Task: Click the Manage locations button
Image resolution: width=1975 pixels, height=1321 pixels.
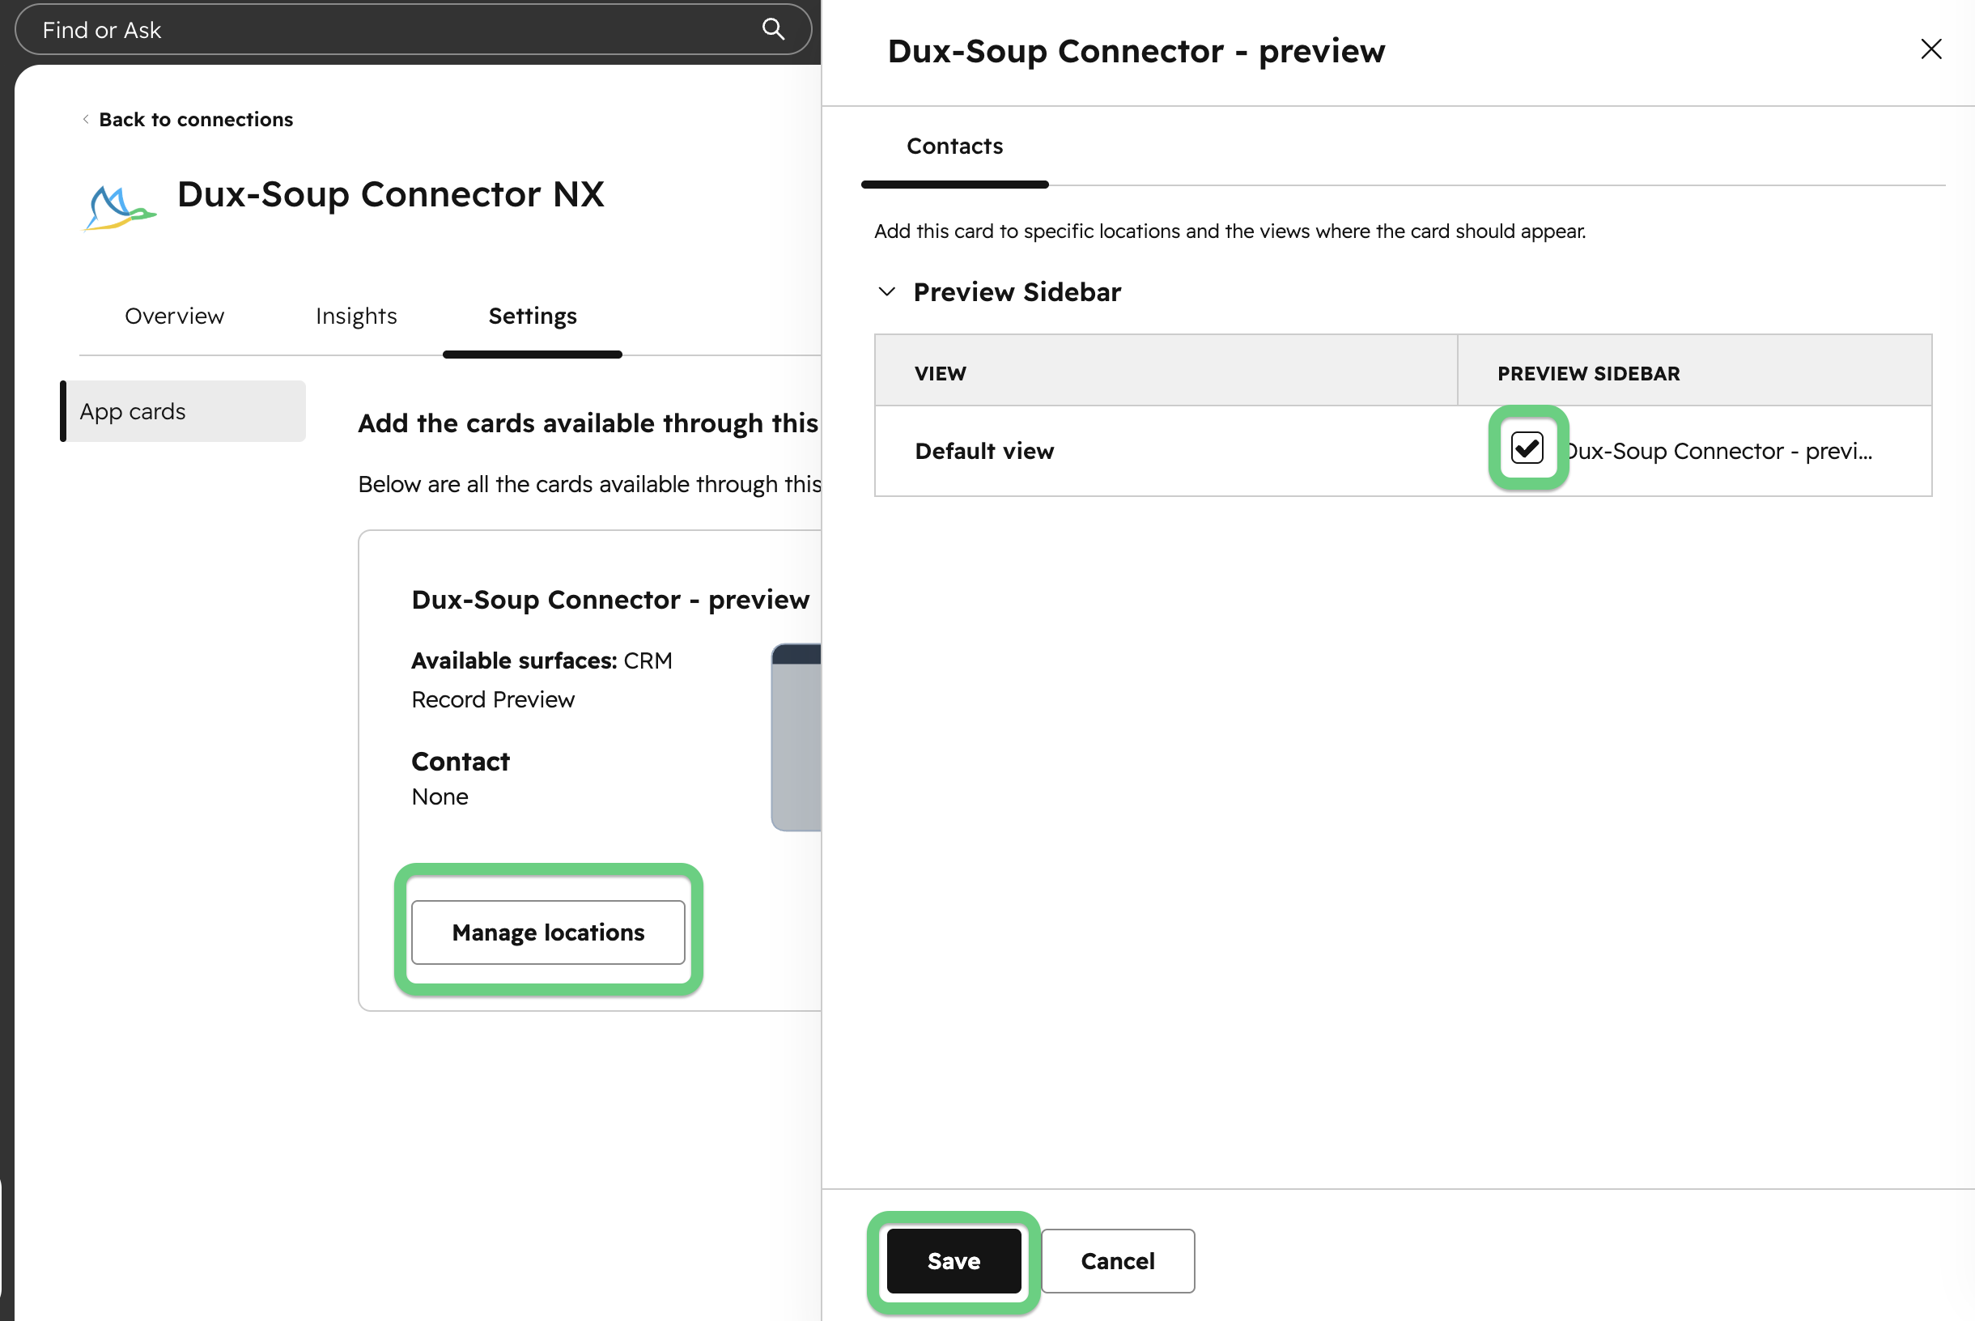Action: click(x=548, y=932)
